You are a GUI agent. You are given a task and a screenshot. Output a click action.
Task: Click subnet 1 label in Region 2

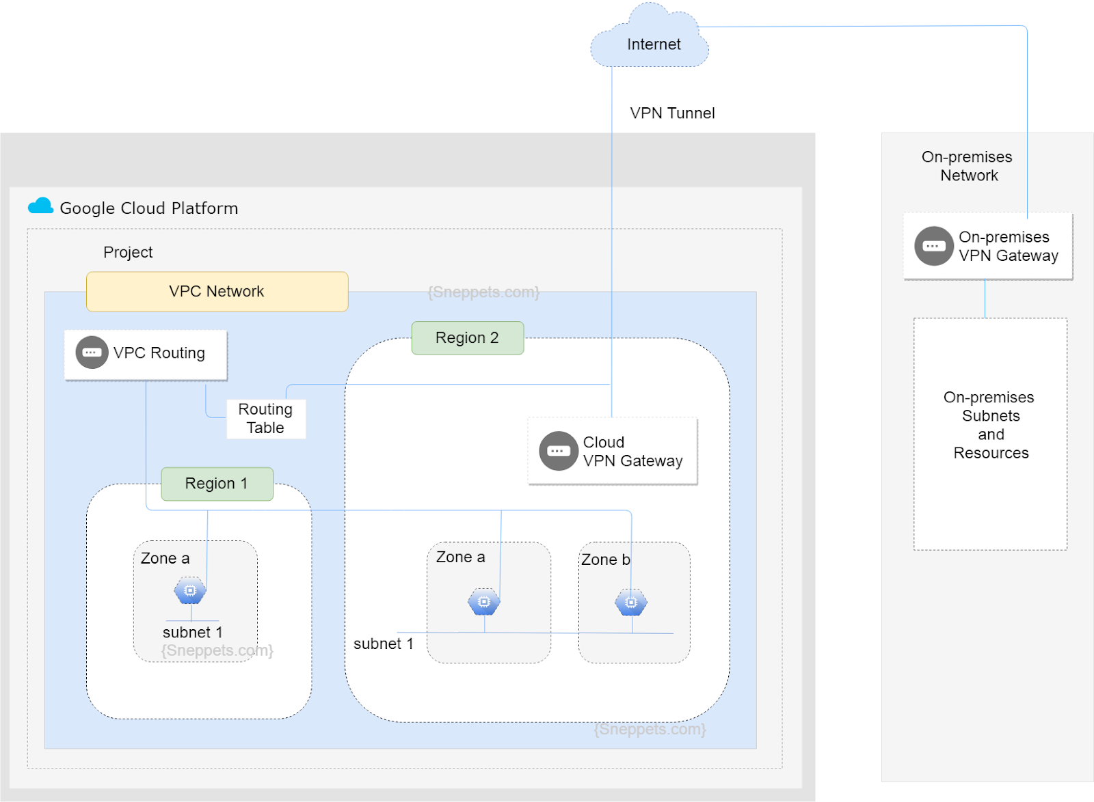pyautogui.click(x=384, y=644)
